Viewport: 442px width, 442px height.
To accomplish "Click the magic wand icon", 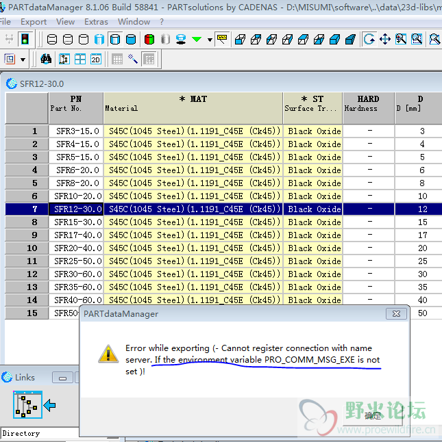I will 133,60.
